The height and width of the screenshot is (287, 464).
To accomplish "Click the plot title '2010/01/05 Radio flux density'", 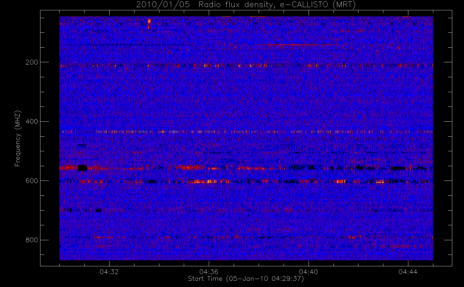I will [x=205, y=5].
